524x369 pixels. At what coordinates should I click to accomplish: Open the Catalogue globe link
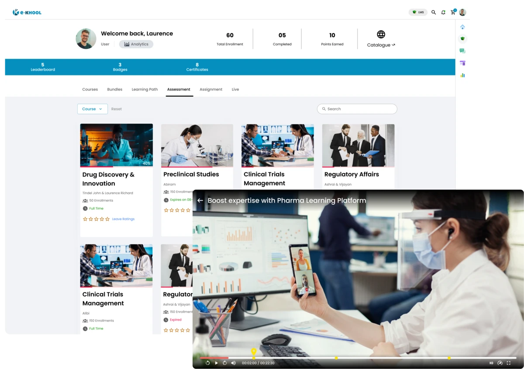(381, 38)
